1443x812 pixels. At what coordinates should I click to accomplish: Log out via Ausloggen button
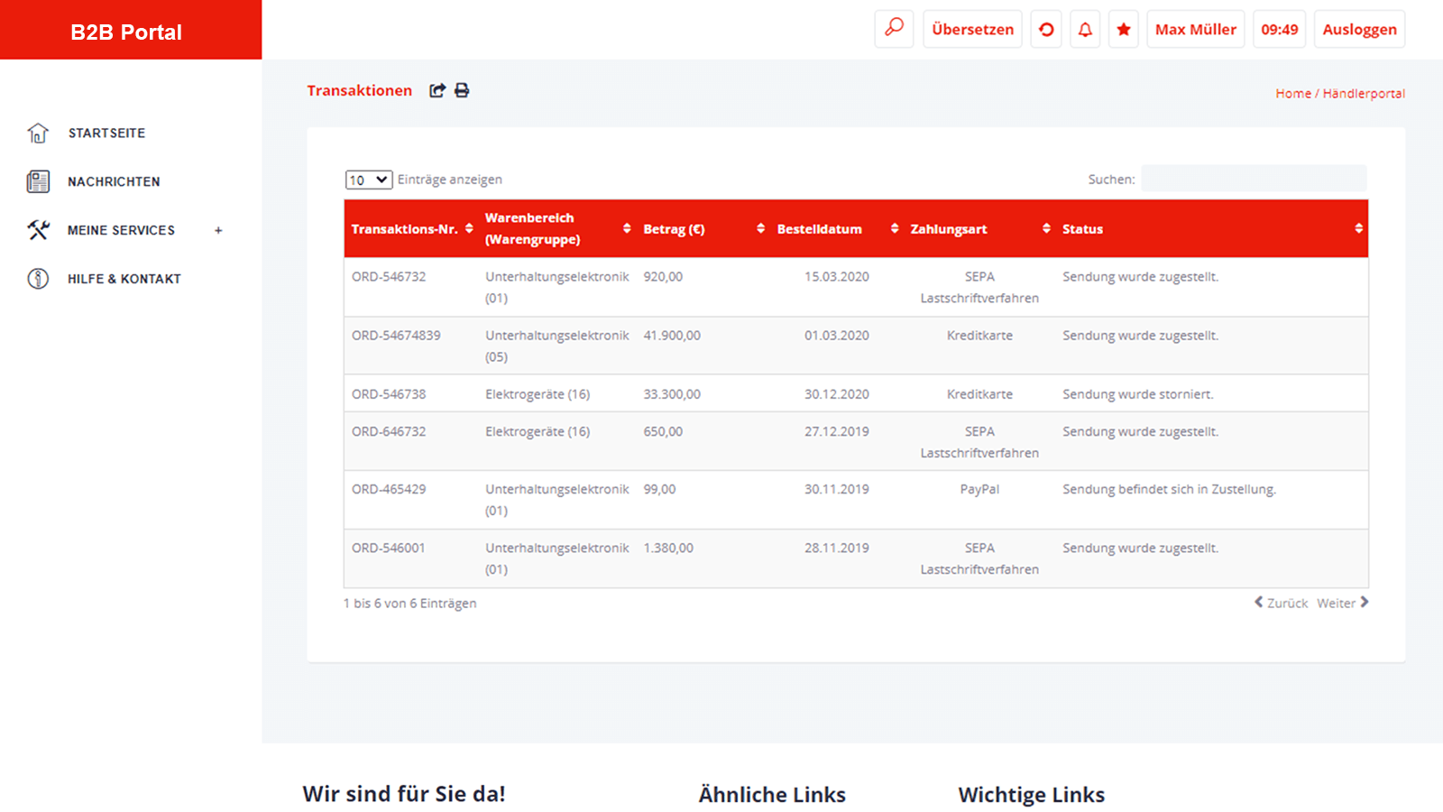[x=1359, y=30]
